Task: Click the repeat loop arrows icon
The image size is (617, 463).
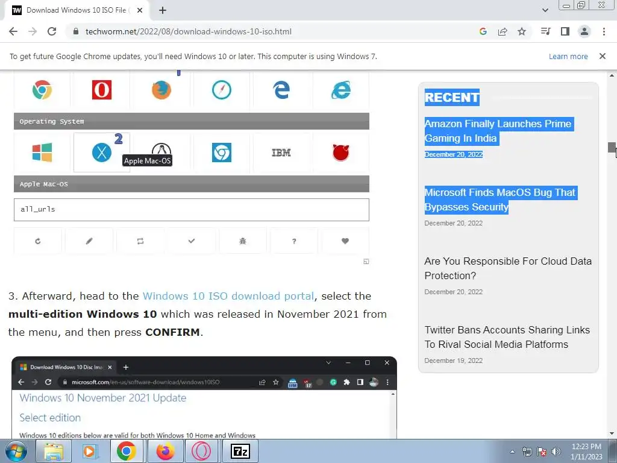Action: [140, 241]
